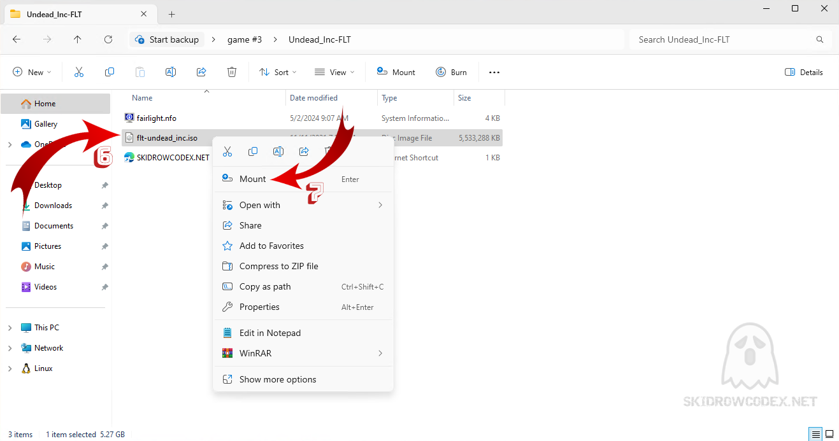The image size is (839, 441).
Task: Click the Cut icon in the toolbar
Action: (79, 72)
